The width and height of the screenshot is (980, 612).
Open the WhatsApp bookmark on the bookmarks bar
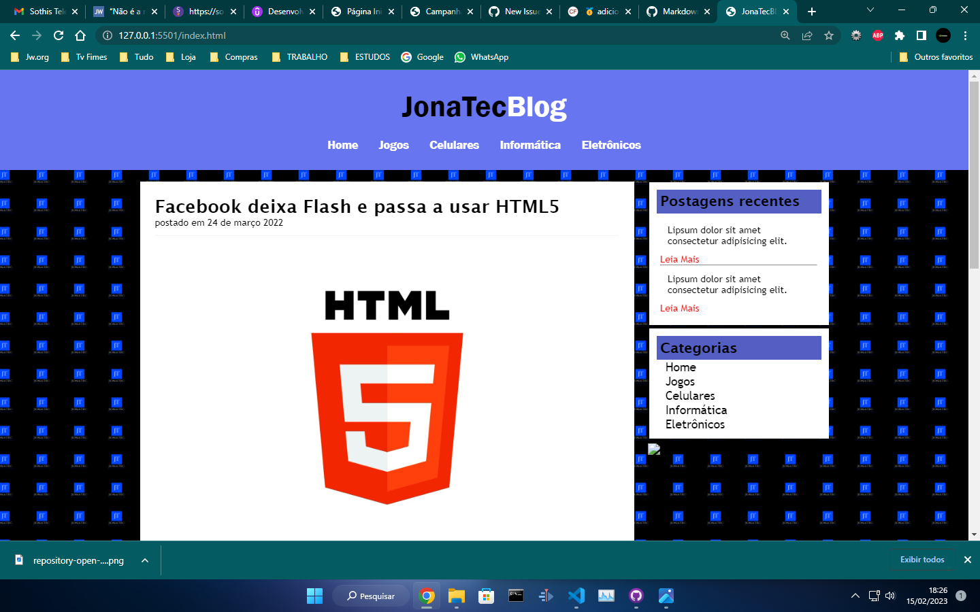click(x=482, y=57)
